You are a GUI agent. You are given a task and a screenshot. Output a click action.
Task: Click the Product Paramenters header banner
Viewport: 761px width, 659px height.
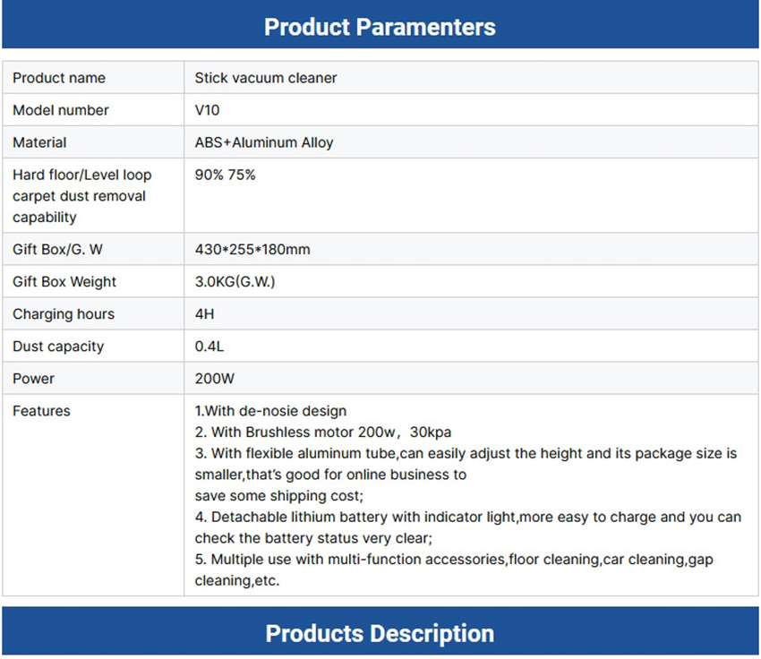coord(380,26)
